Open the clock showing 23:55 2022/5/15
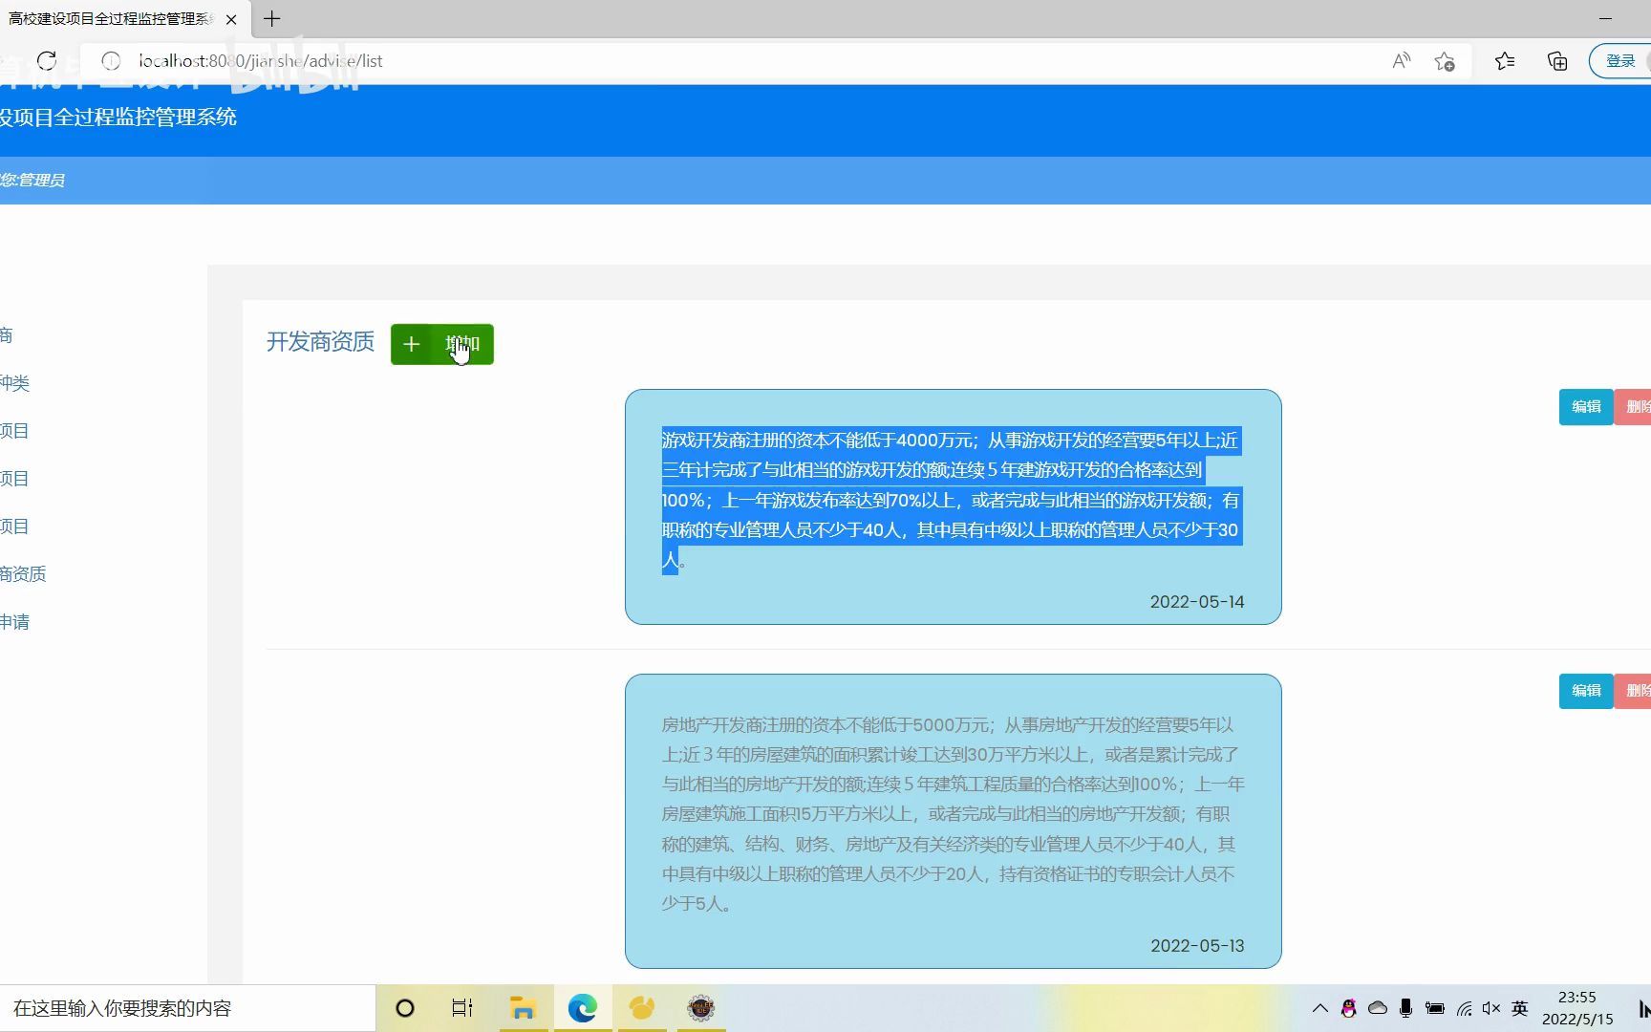Viewport: 1651px width, 1032px height. 1577,1008
